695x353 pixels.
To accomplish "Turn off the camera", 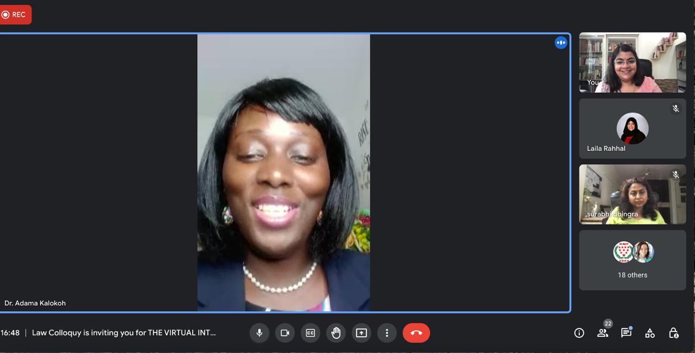I will click(285, 333).
